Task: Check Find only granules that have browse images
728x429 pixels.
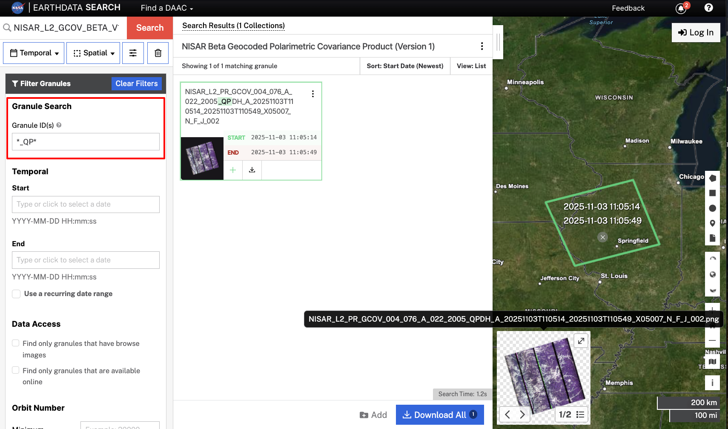Action: coord(16,343)
